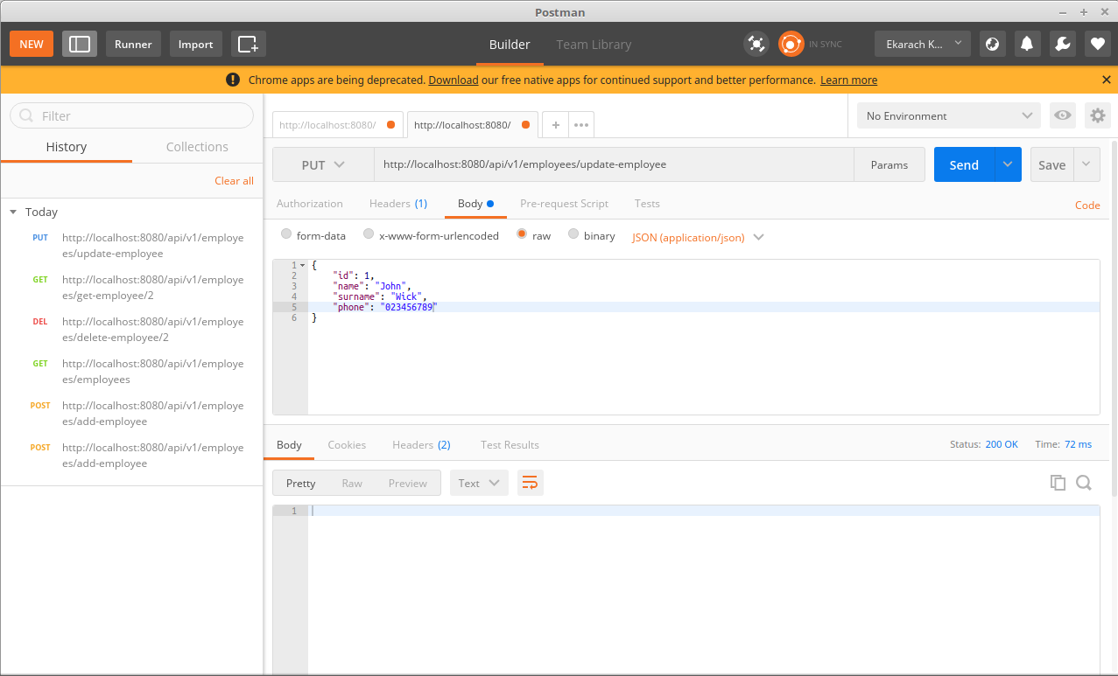Search within the response body
The width and height of the screenshot is (1118, 676).
pyautogui.click(x=1084, y=483)
